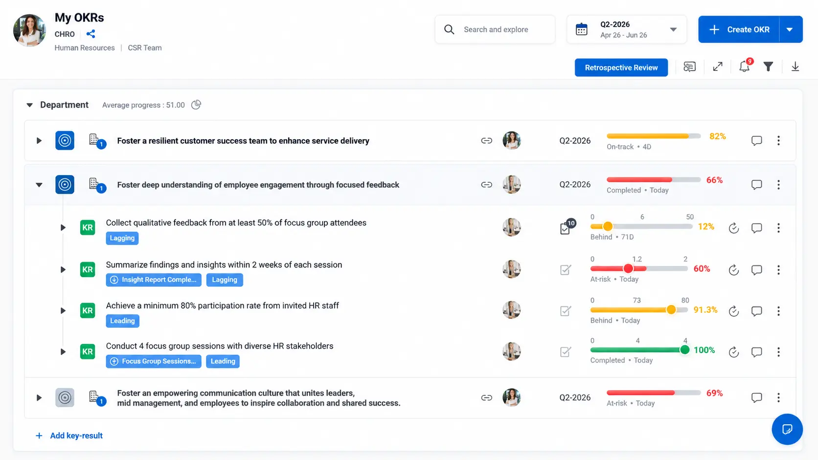Collapse the employee engagement objective

coord(39,185)
